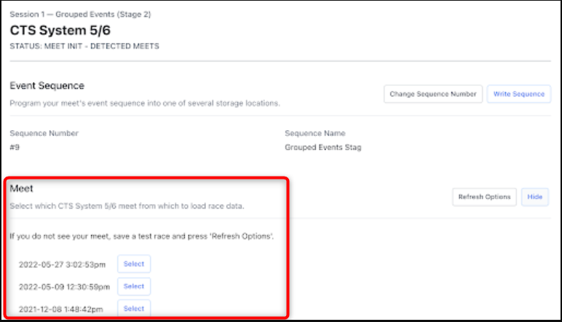Image resolution: width=562 pixels, height=322 pixels.
Task: Select the 2022-05-09 12:30:59pm meet
Action: tap(134, 286)
